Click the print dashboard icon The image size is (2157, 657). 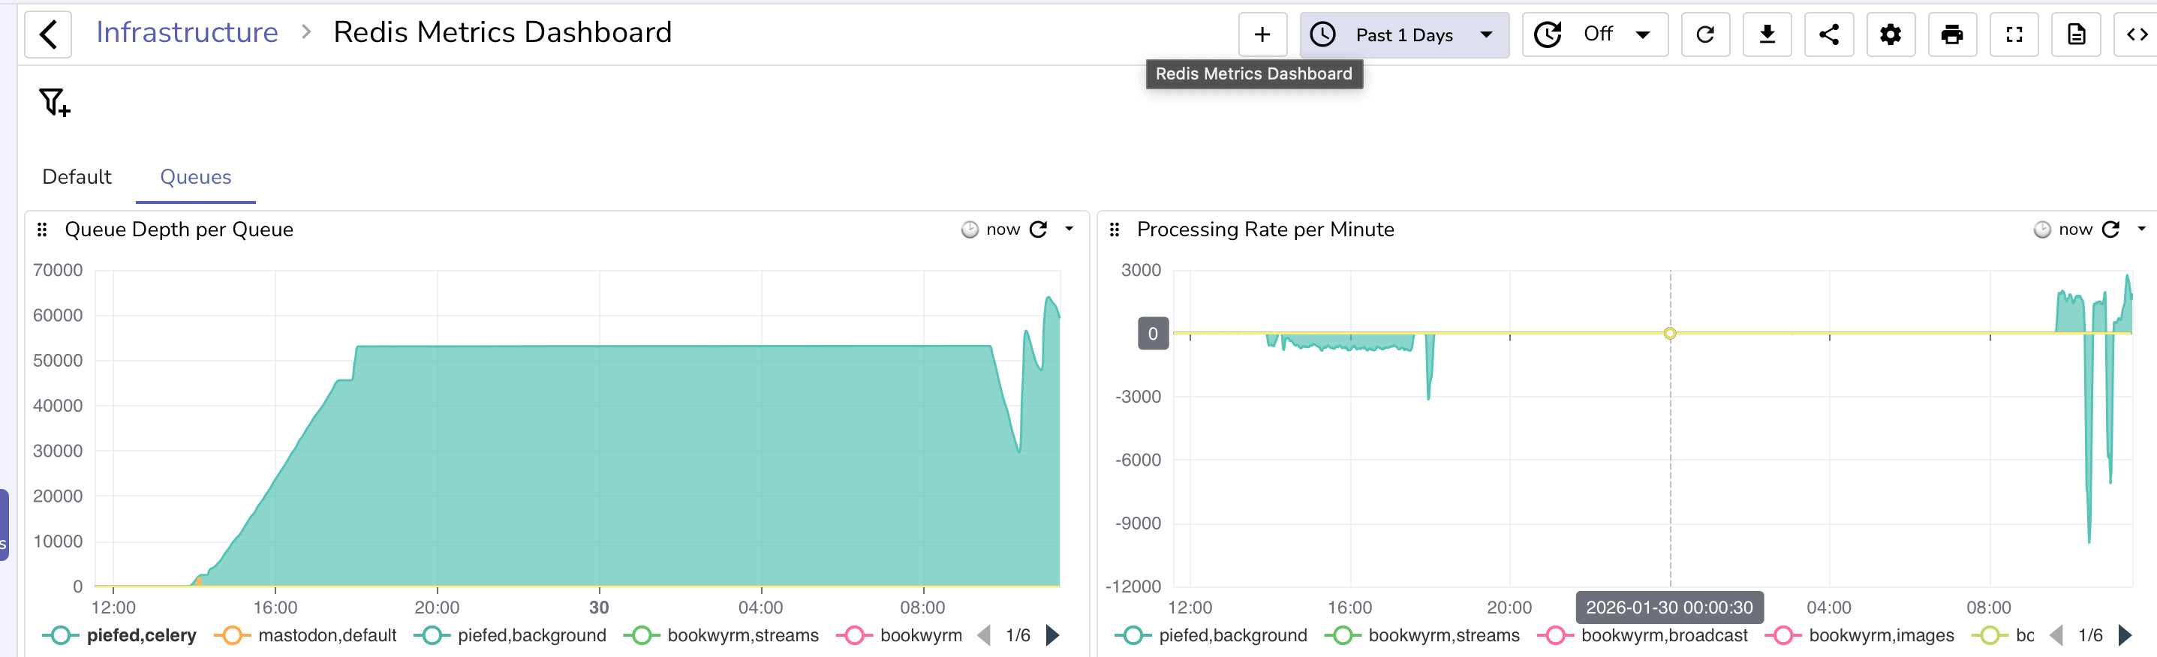[x=1952, y=34]
